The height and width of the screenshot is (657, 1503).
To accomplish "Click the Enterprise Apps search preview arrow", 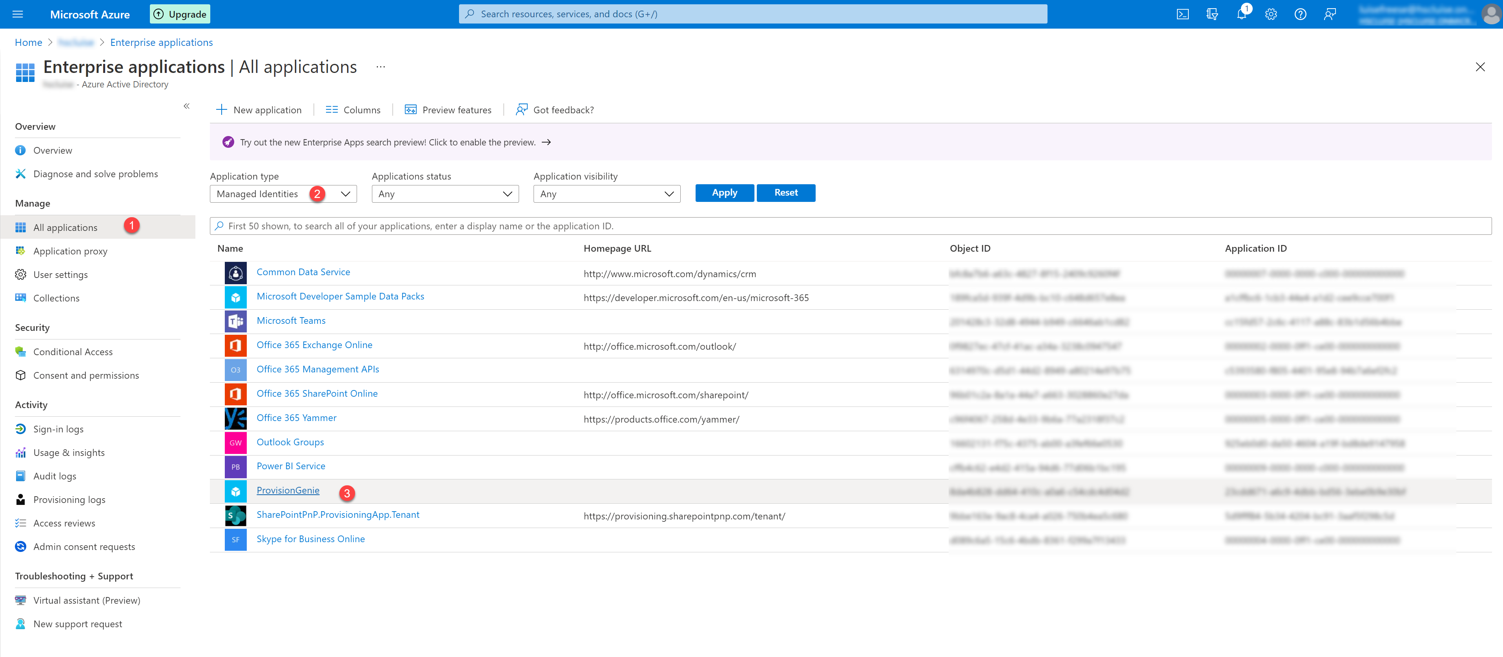I will pyautogui.click(x=547, y=143).
